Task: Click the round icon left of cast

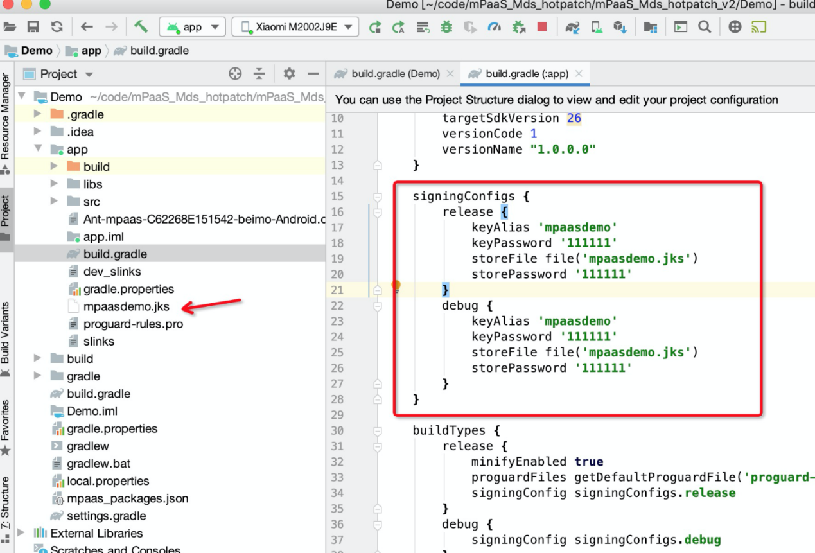Action: [735, 27]
